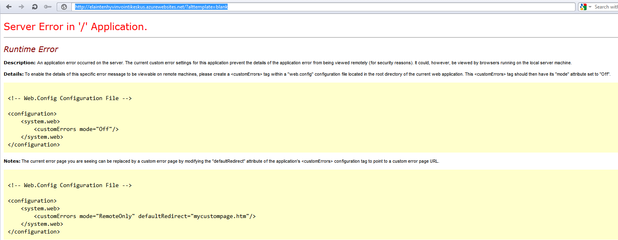Click the Web.Config comment under Notes
This screenshot has height=240, width=618.
[x=70, y=185]
